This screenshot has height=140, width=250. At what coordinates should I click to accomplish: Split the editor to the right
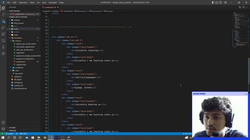tap(243, 7)
